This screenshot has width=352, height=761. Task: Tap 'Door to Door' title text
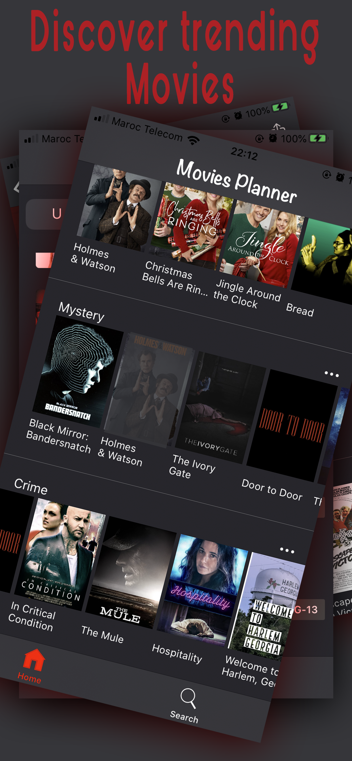[x=272, y=490]
